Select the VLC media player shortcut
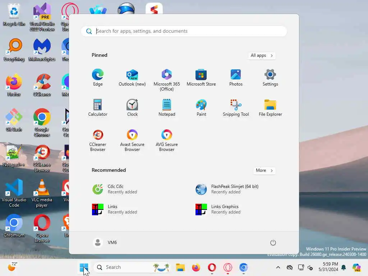Viewport: 368px width, 276px height. [42, 193]
